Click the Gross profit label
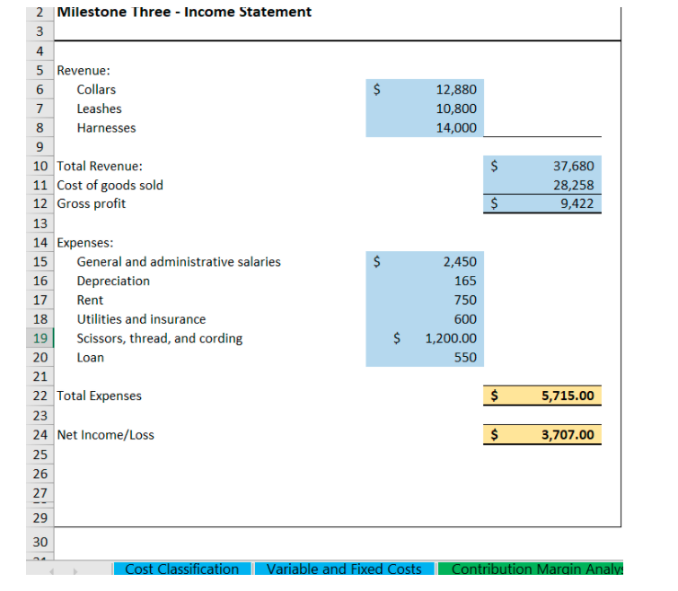Image resolution: width=678 pixels, height=591 pixels. [92, 204]
